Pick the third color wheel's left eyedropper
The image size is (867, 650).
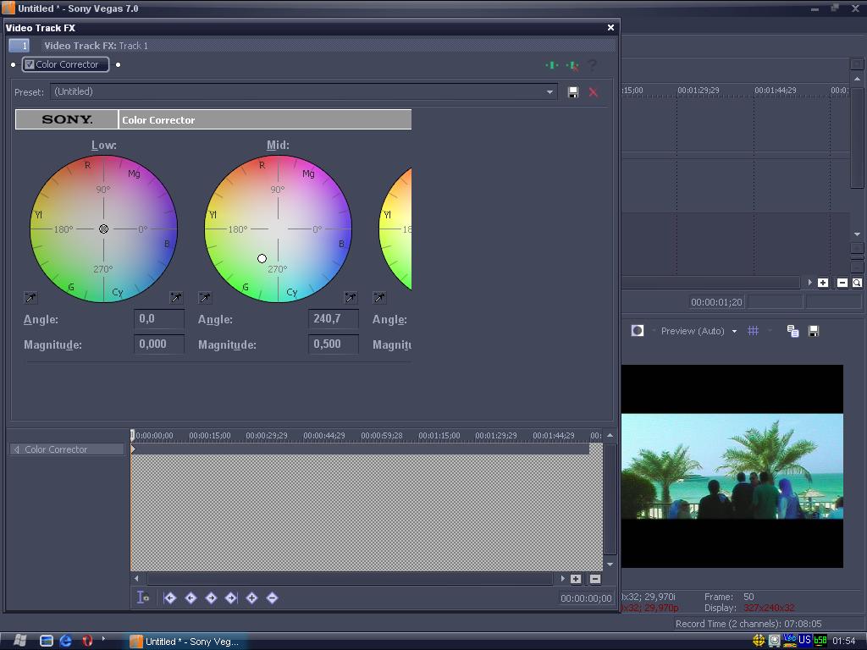[x=379, y=298]
